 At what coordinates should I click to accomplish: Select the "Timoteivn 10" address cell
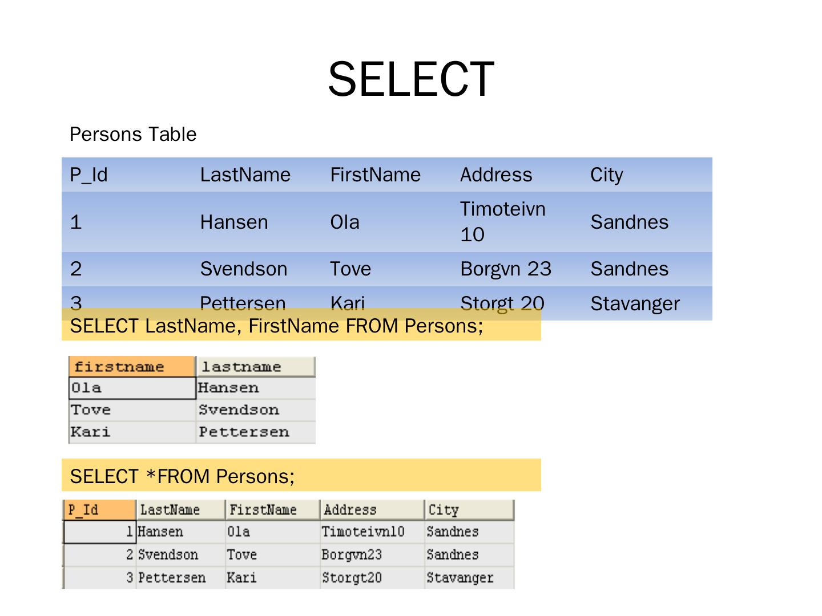502,221
